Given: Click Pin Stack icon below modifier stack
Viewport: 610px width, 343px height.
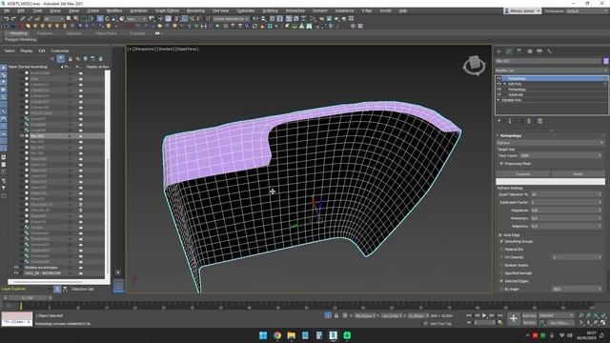Looking at the screenshot, I should point(499,121).
